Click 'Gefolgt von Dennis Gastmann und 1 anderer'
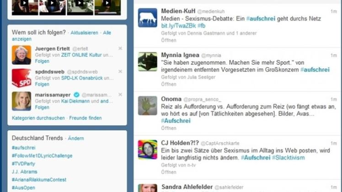This screenshot has width=342, height=192. (209, 33)
